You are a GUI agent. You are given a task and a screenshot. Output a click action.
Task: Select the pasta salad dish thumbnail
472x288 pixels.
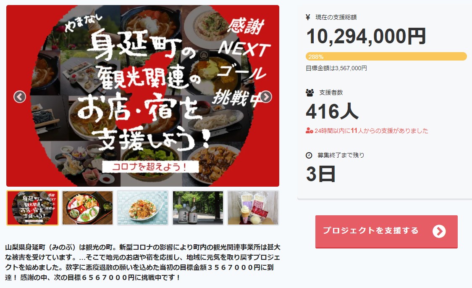[143, 208]
